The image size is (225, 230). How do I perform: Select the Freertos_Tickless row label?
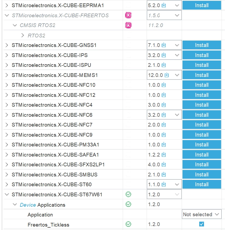pyautogui.click(x=48, y=225)
